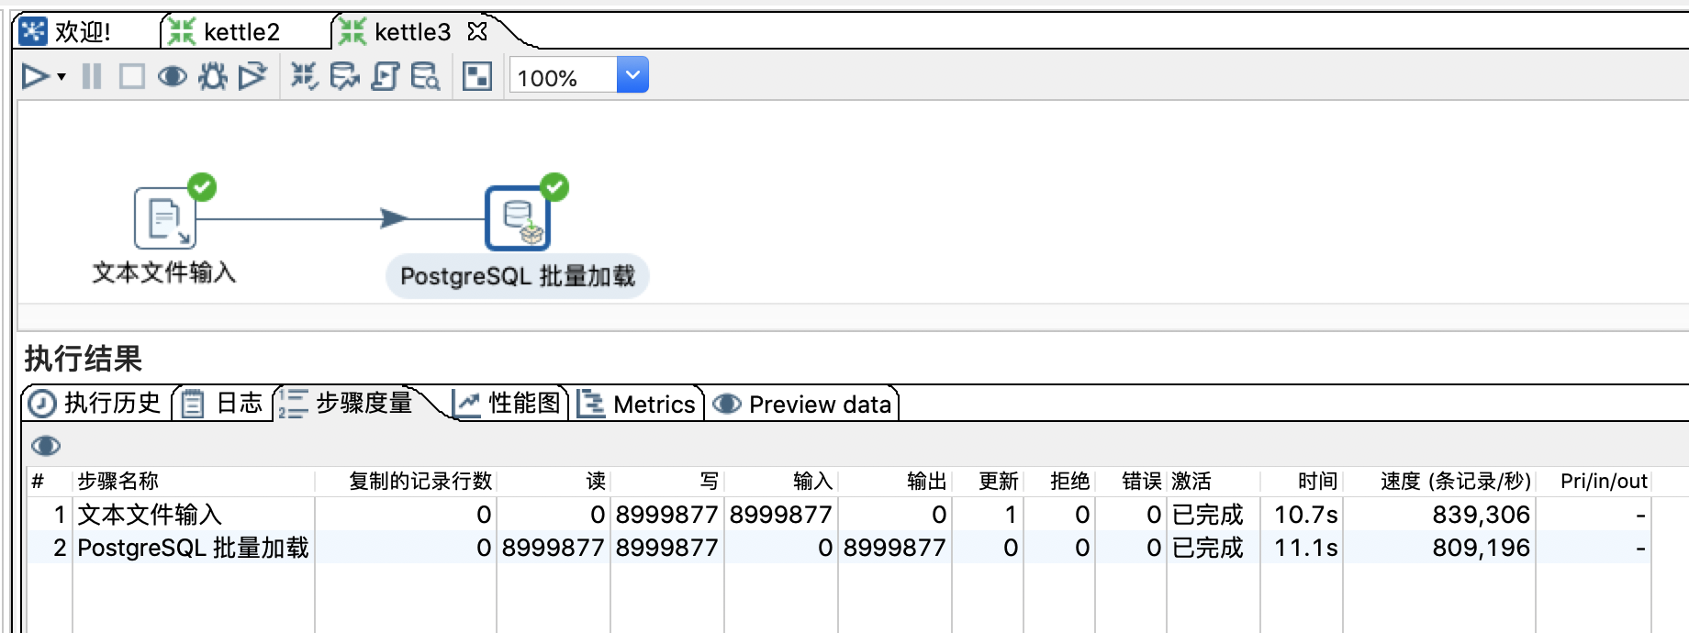Screen dimensions: 1689x633
Task: Click 已完成 status in 文本文件输入 row
Action: click(x=1207, y=515)
